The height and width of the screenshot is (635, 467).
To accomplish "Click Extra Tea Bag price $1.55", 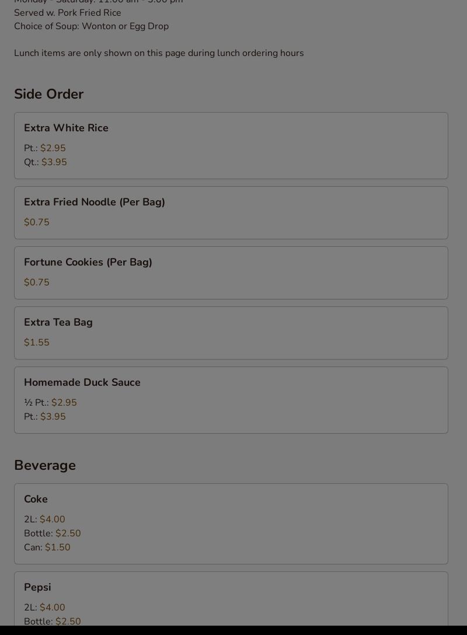I will click(37, 343).
